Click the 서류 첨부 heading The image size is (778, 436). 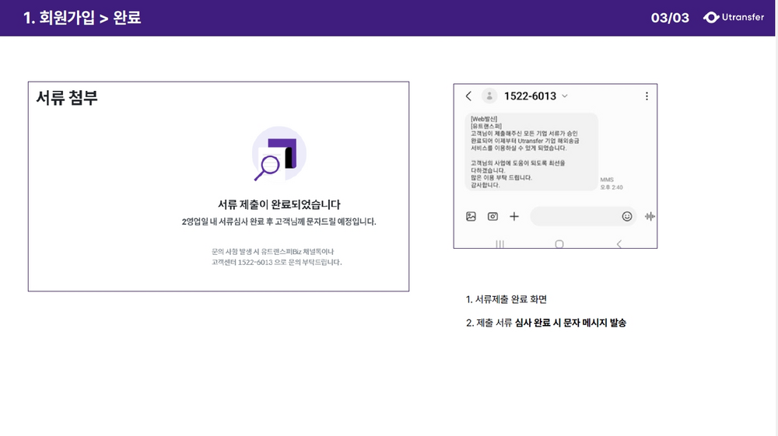[67, 98]
